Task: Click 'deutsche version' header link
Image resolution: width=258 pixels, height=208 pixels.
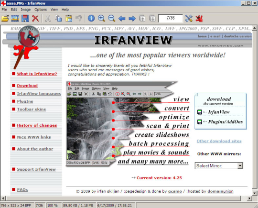Action: pos(238,36)
